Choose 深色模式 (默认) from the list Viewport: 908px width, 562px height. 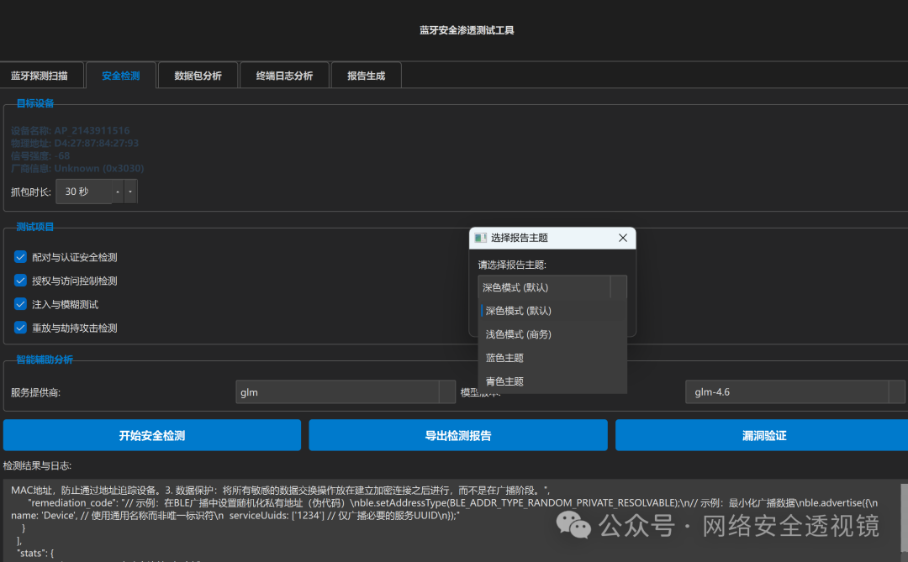tap(553, 311)
